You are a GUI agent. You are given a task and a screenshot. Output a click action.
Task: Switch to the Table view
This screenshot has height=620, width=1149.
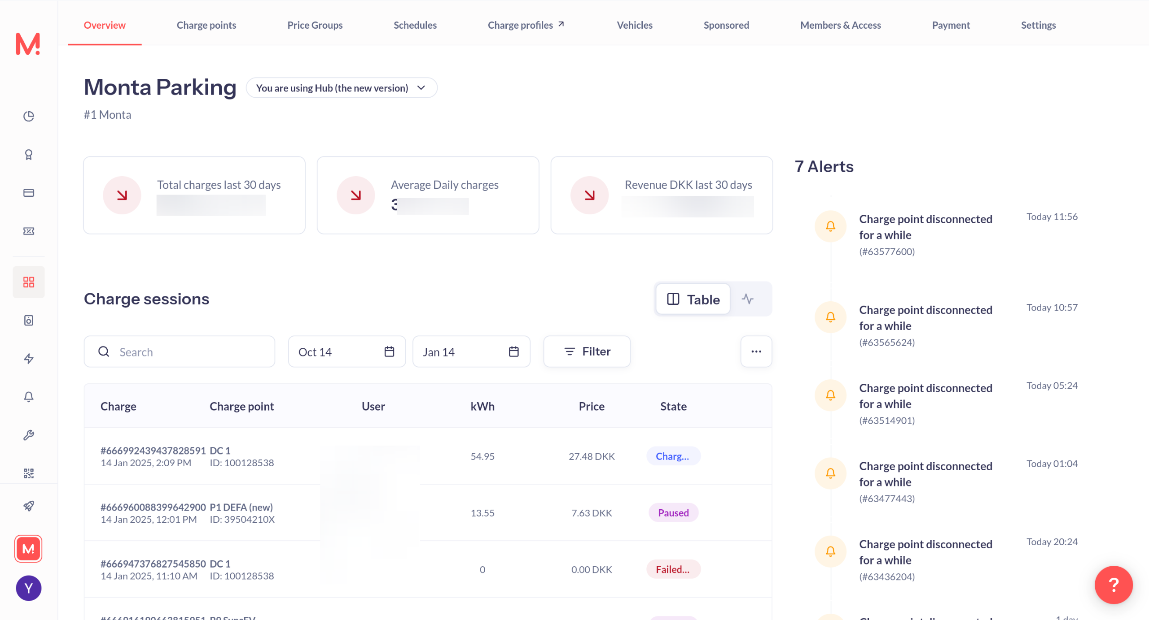coord(693,299)
